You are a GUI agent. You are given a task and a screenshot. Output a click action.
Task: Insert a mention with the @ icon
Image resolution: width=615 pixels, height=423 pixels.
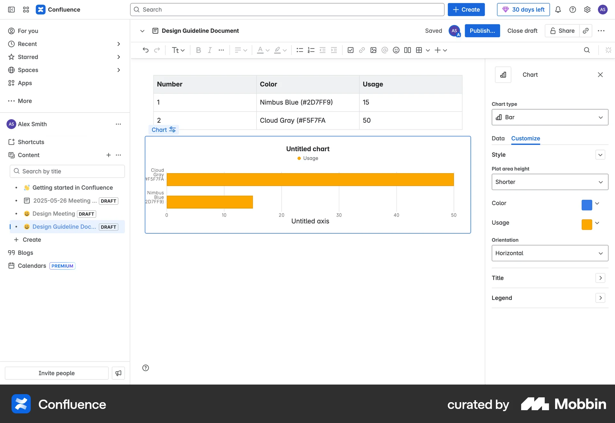(x=385, y=50)
